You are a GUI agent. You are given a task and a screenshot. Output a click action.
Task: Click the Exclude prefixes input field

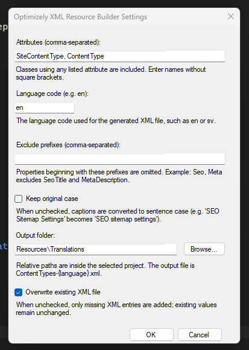click(120, 159)
